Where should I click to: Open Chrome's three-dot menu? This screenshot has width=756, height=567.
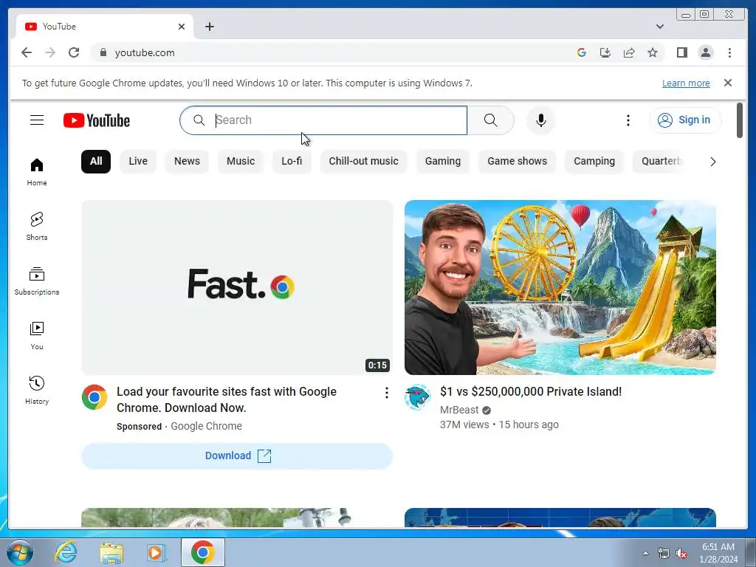coord(729,52)
